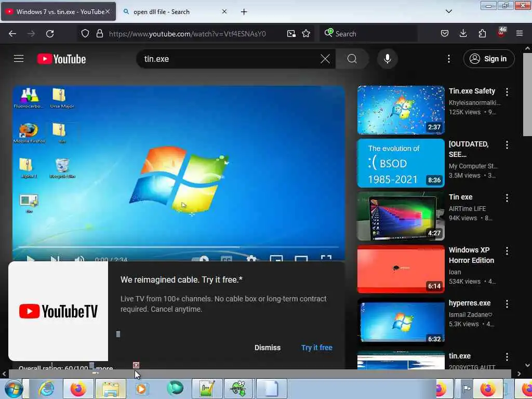Dismiss the YouTube TV promotion

(268, 348)
